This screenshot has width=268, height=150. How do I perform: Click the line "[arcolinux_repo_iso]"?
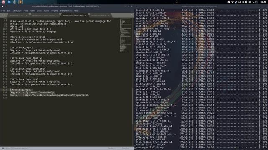(24, 79)
